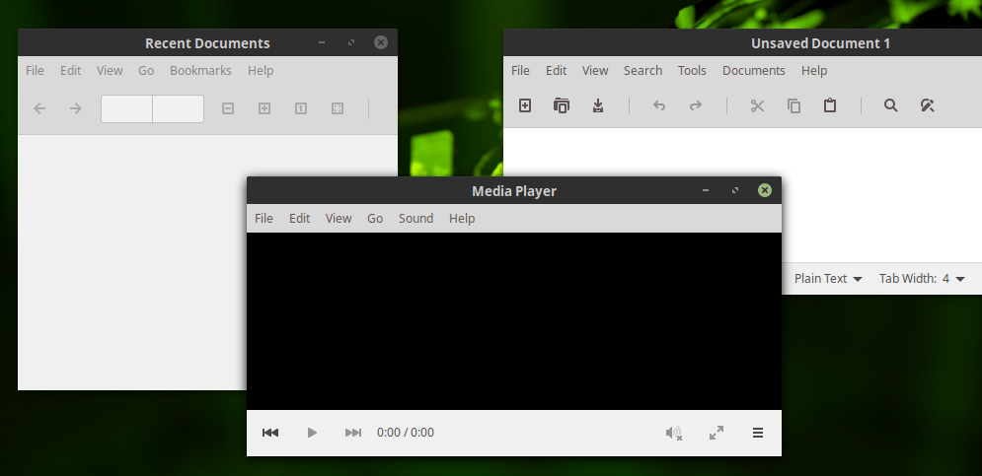Go to the previous track
This screenshot has width=982, height=476.
pos(270,433)
